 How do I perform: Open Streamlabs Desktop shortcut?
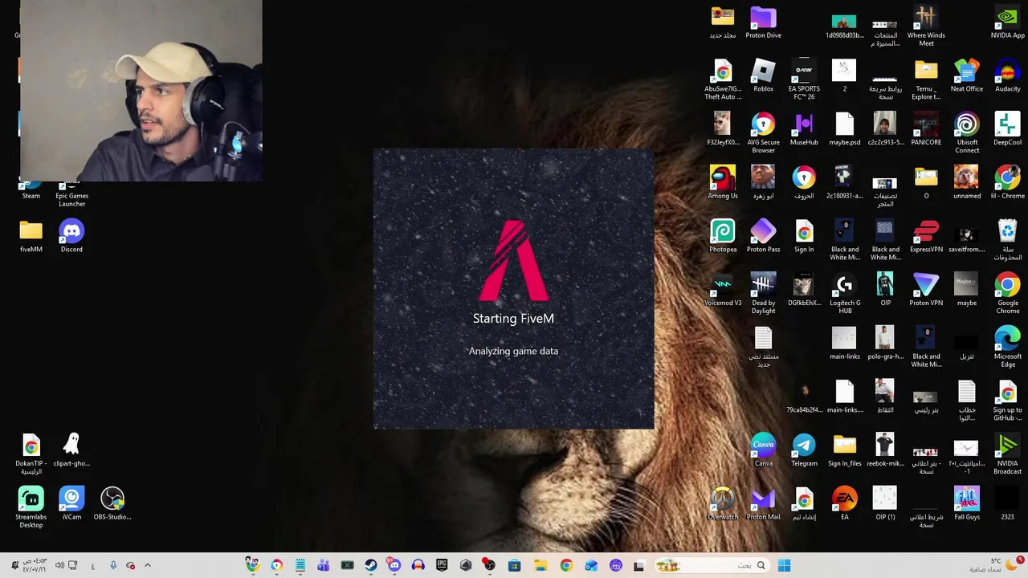tap(31, 508)
